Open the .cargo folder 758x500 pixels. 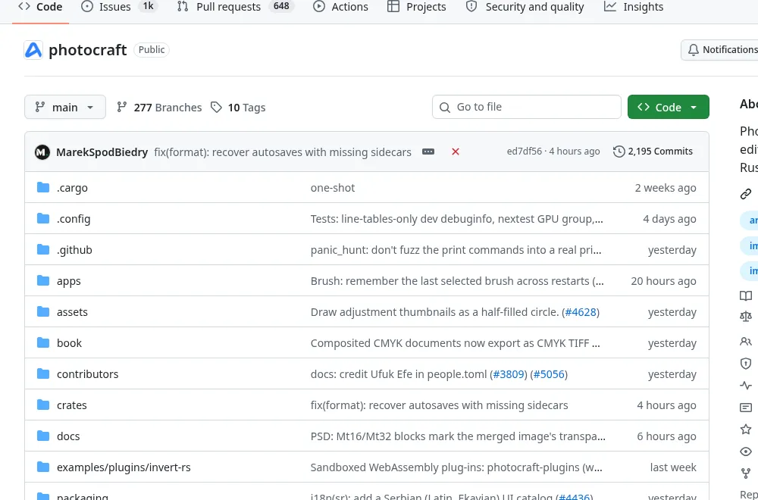(x=72, y=188)
